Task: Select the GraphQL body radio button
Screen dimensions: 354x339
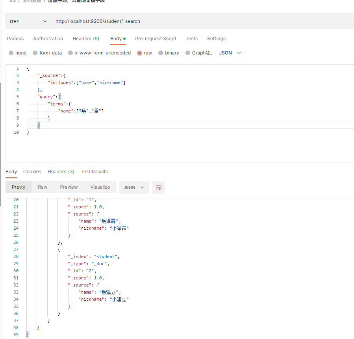Action: (x=188, y=53)
